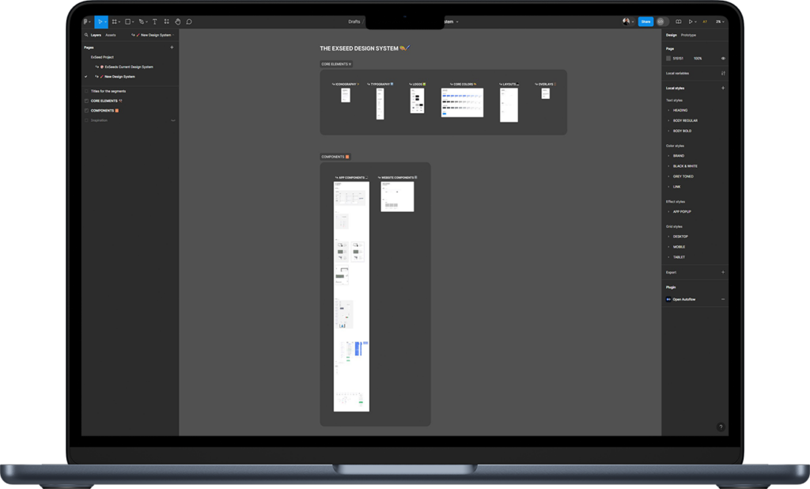Image resolution: width=810 pixels, height=489 pixels.
Task: Toggle the Dev Mode switch
Action: coord(663,21)
